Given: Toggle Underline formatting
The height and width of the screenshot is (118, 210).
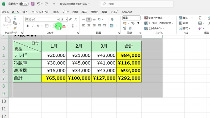Looking at the screenshot, I should pos(38,26).
